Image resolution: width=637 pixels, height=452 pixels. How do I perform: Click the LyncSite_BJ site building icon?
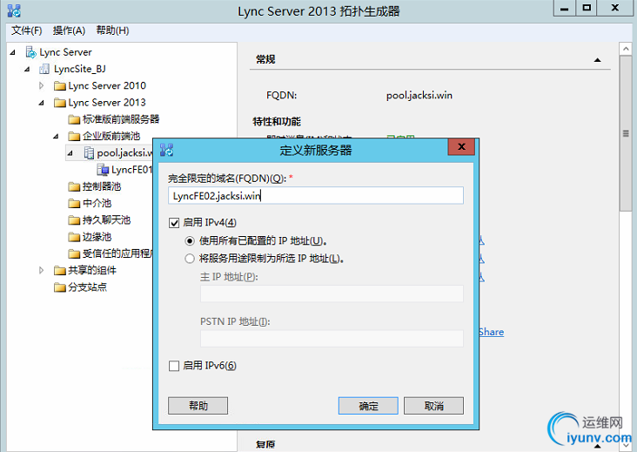[x=44, y=69]
